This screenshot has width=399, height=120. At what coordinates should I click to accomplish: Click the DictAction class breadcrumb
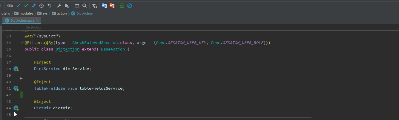tap(82, 13)
